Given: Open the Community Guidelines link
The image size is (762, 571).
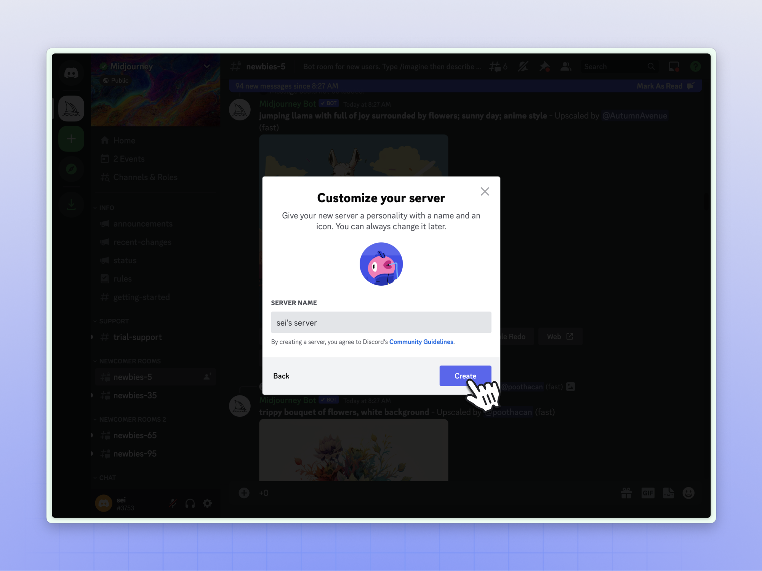Looking at the screenshot, I should click(x=421, y=342).
